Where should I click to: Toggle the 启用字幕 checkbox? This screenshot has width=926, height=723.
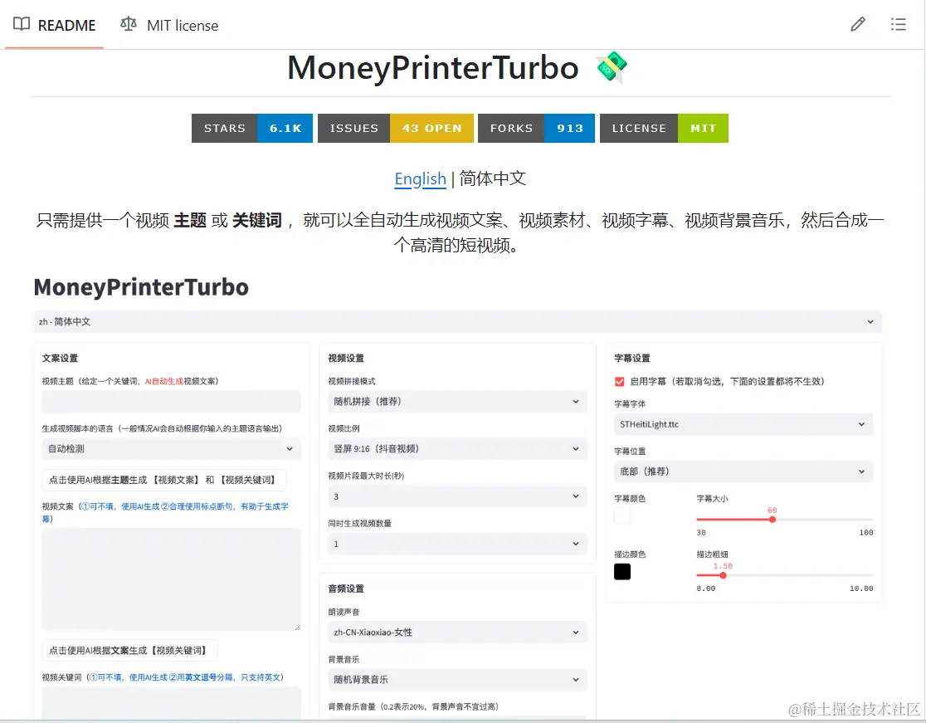click(620, 382)
